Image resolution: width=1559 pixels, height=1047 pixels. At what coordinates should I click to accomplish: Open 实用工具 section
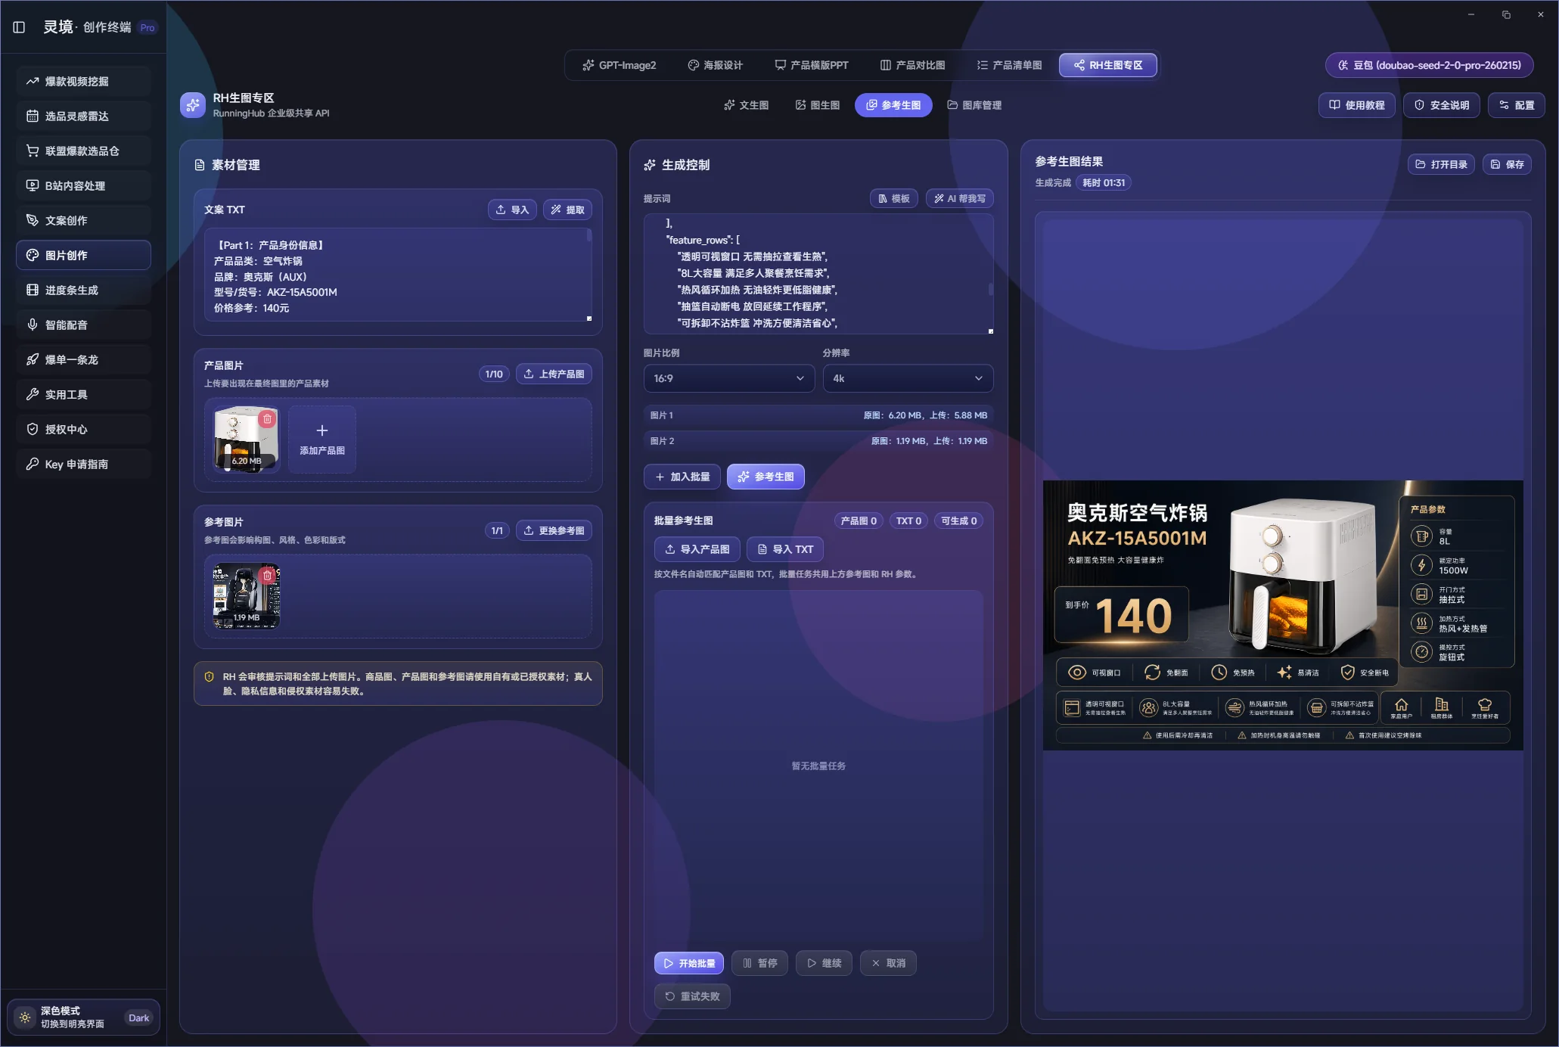[x=83, y=394]
